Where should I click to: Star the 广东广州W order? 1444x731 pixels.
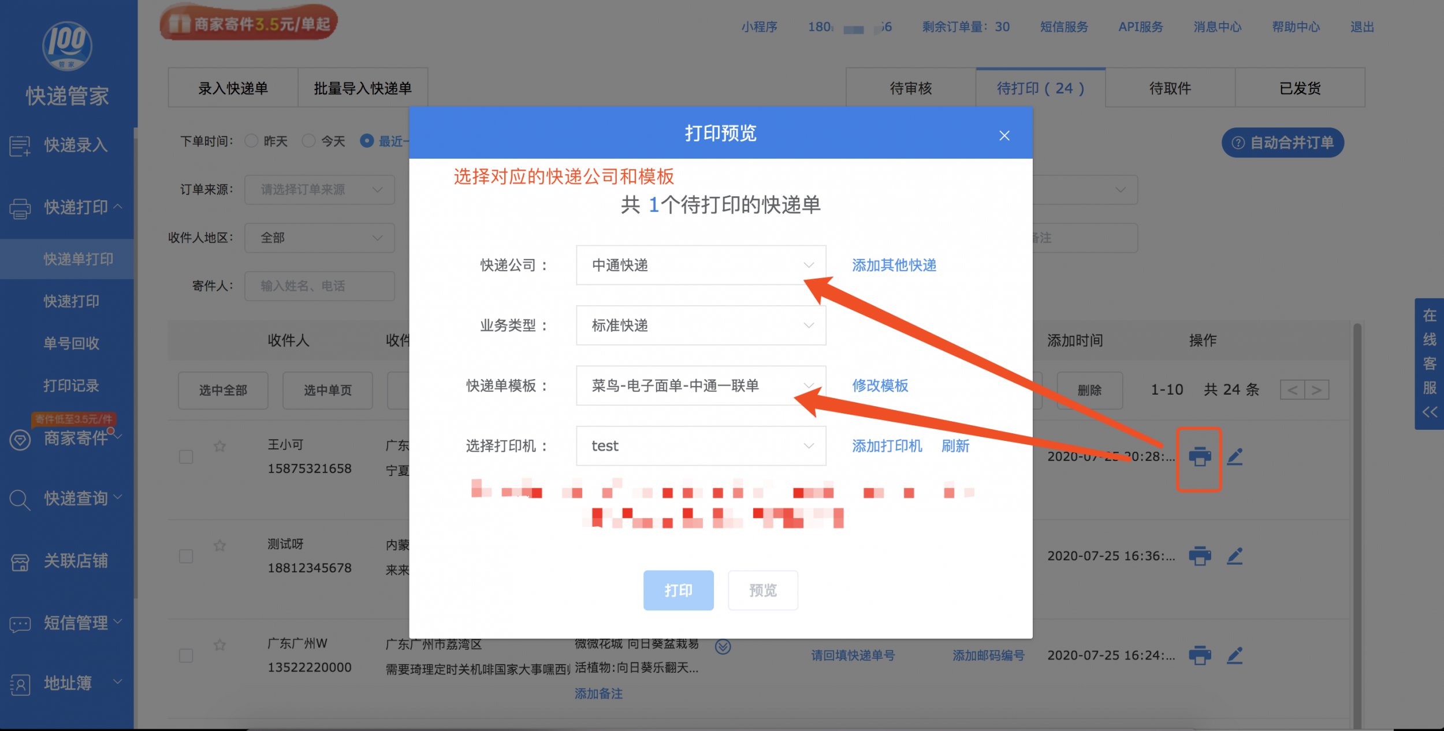(219, 644)
